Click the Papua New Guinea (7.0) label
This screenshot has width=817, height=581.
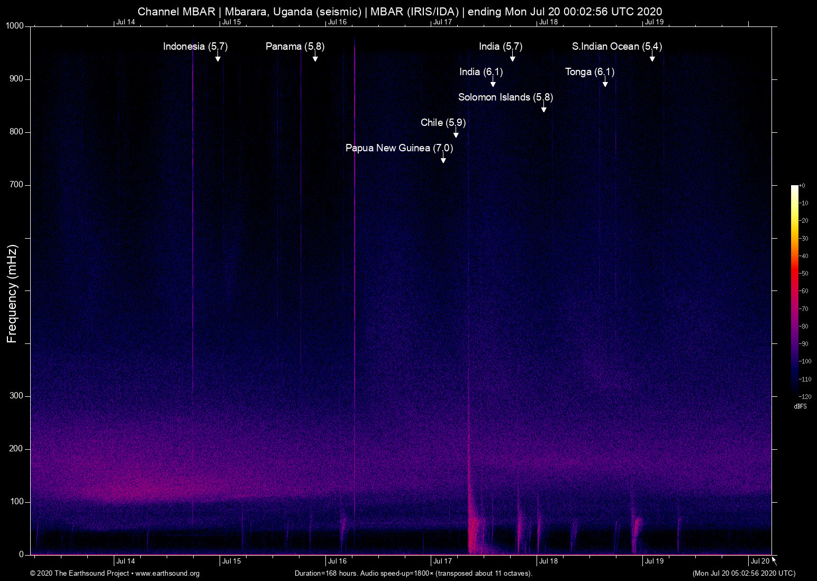coord(400,148)
